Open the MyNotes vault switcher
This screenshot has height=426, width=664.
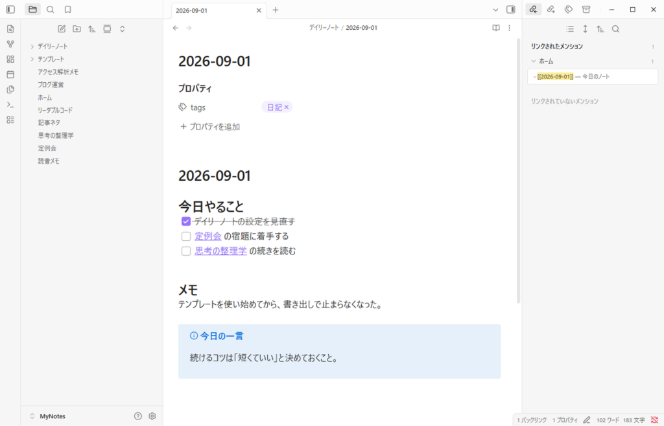pos(47,416)
